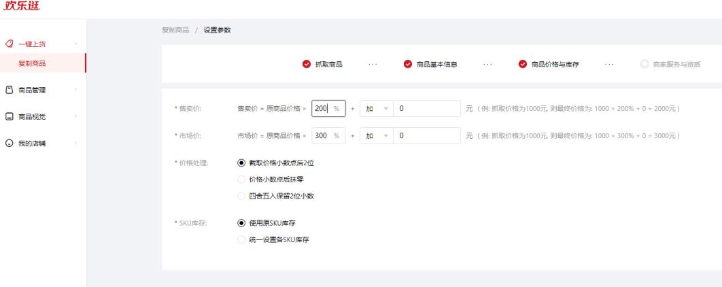Collapse the 一键上货 sidebar menu
This screenshot has height=287, width=722.
click(x=75, y=44)
